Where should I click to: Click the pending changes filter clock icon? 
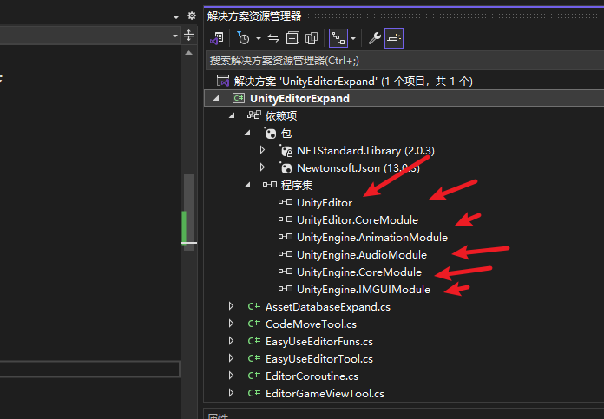coord(243,38)
